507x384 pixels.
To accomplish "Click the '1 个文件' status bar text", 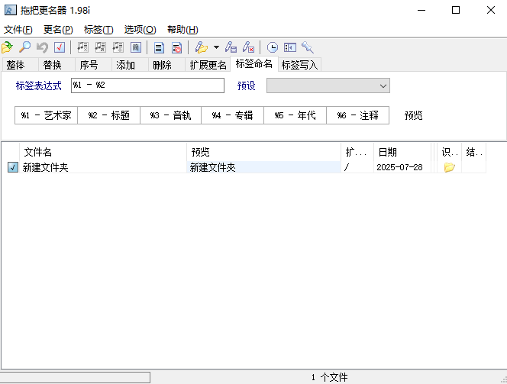I will (x=330, y=377).
